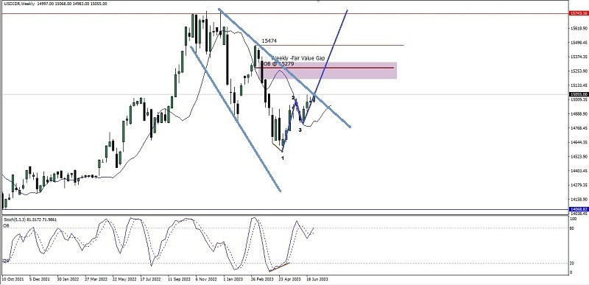Click the red 15743.16 price tag
Screen dimensions: 589x285
tap(579, 13)
